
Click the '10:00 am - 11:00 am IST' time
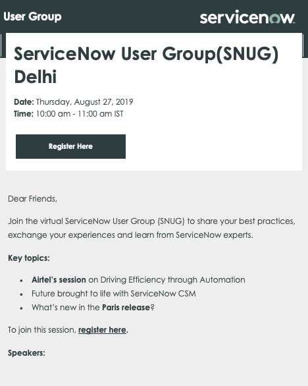pos(80,114)
